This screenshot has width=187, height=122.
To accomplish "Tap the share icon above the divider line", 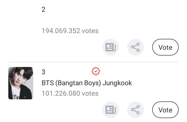I will [x=135, y=47].
